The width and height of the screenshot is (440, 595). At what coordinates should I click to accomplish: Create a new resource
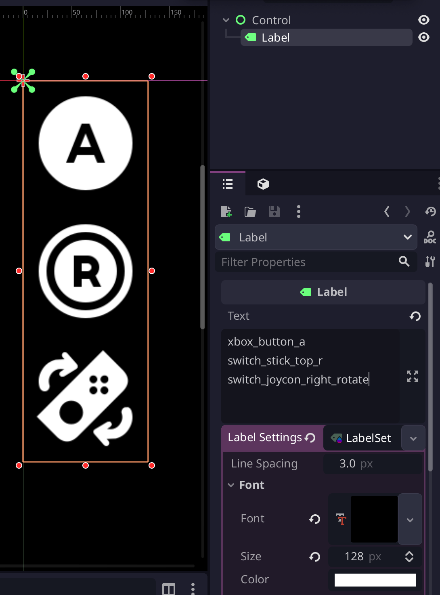point(226,212)
